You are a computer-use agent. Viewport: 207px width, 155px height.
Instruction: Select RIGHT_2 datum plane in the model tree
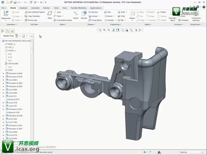(12, 44)
